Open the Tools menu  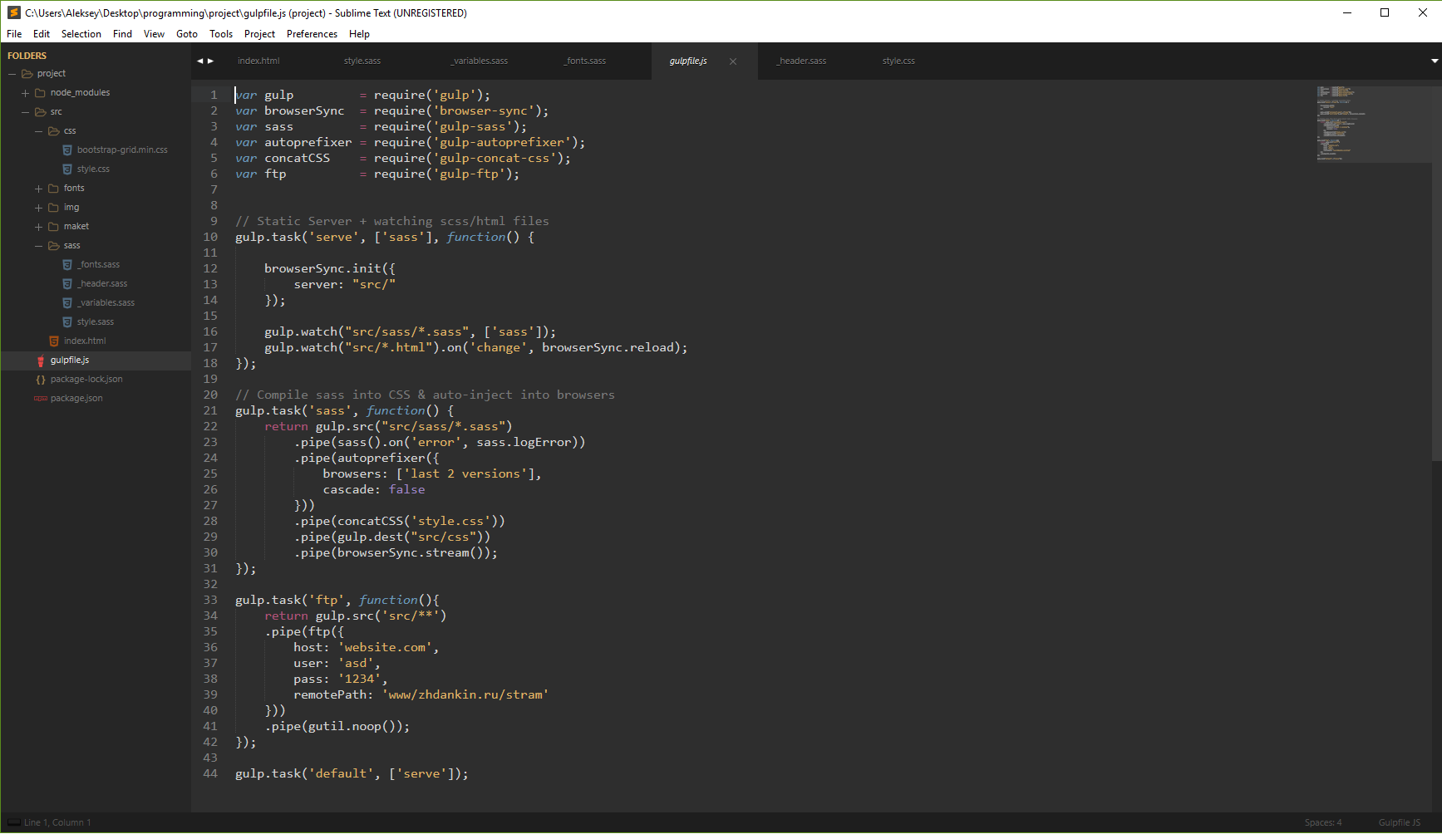click(221, 34)
